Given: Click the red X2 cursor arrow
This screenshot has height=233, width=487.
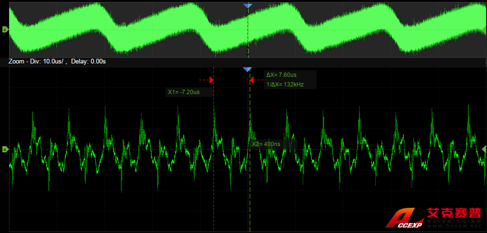Looking at the screenshot, I should [251, 80].
